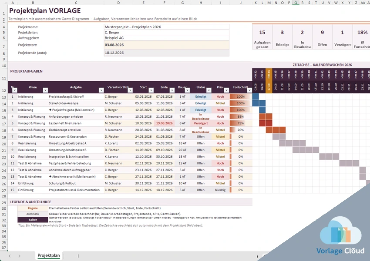
Task: Select task 'Lastenheft finalisieren'
Action: click(x=76, y=123)
